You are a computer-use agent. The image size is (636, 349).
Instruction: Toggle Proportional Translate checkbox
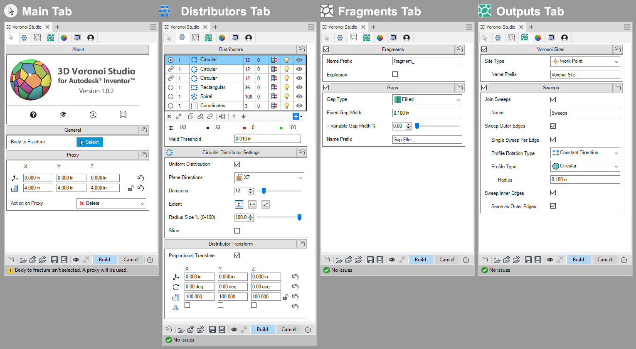(237, 256)
